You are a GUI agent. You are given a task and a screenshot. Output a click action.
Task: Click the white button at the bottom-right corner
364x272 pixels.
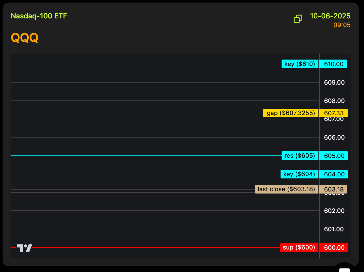click(x=345, y=270)
